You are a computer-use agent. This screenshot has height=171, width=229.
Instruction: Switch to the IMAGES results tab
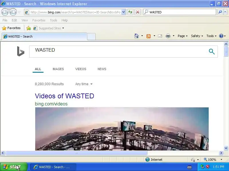click(x=58, y=69)
